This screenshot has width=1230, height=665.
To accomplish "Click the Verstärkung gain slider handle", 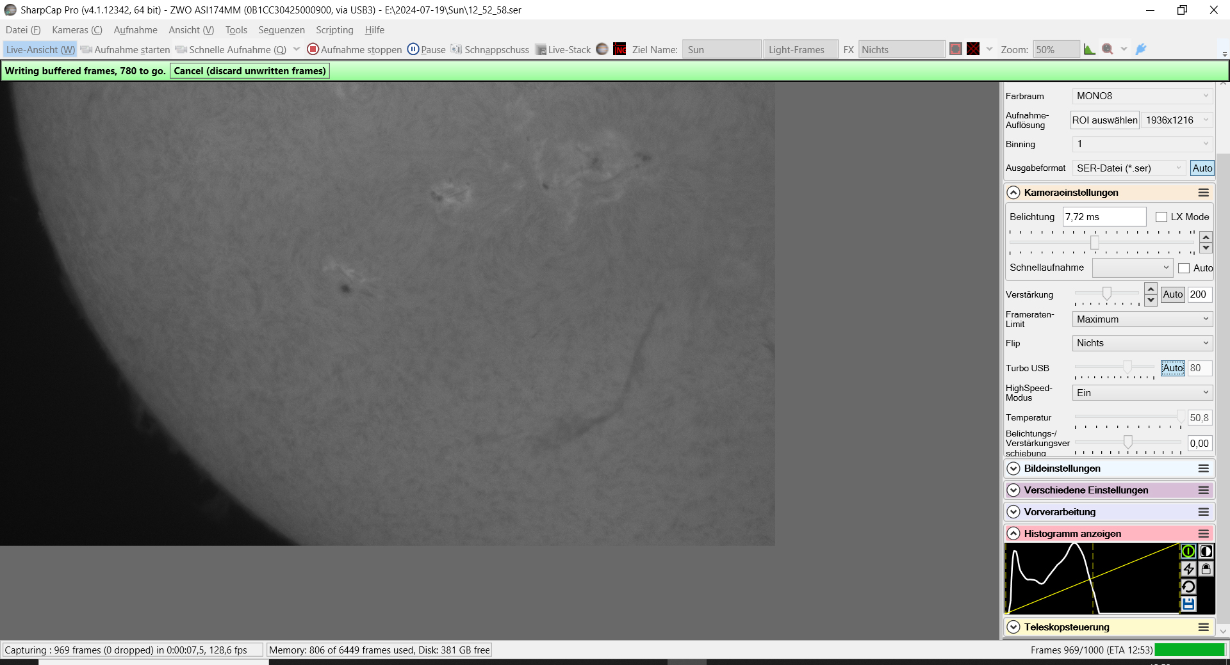I will 1106,294.
